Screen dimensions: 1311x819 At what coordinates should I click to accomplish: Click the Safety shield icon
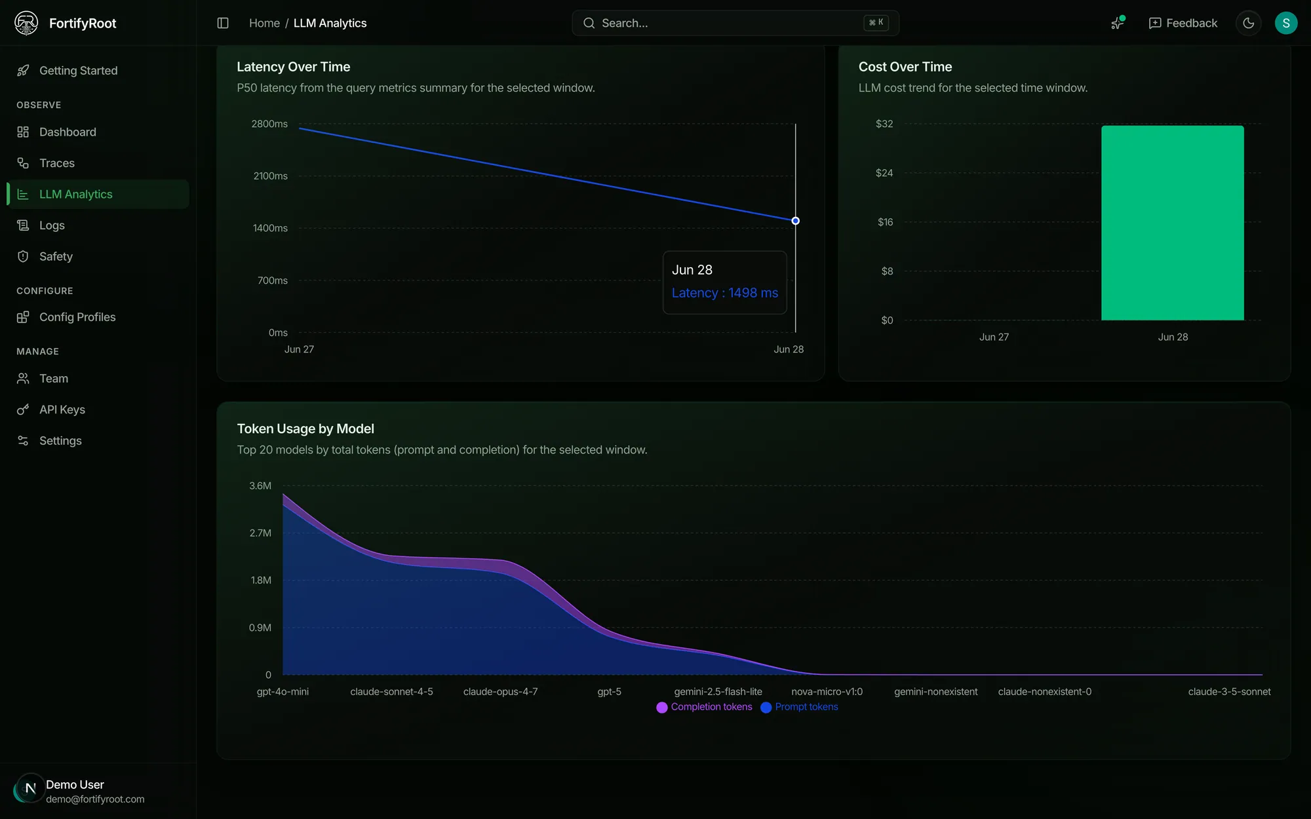click(23, 256)
